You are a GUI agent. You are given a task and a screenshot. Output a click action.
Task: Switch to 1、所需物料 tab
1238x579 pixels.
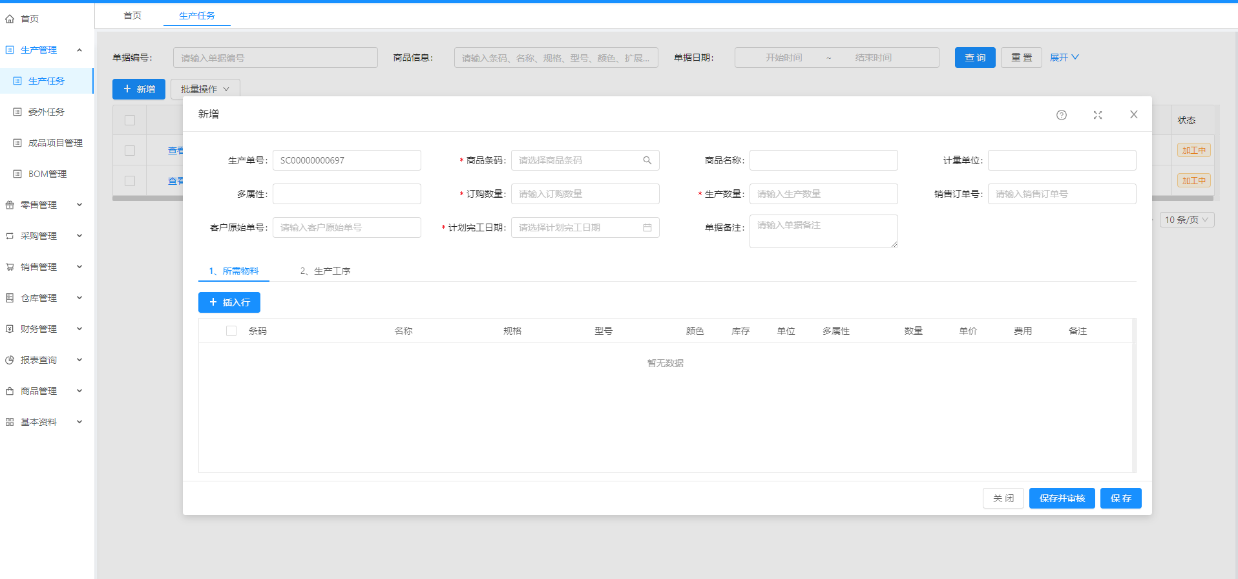(x=234, y=271)
